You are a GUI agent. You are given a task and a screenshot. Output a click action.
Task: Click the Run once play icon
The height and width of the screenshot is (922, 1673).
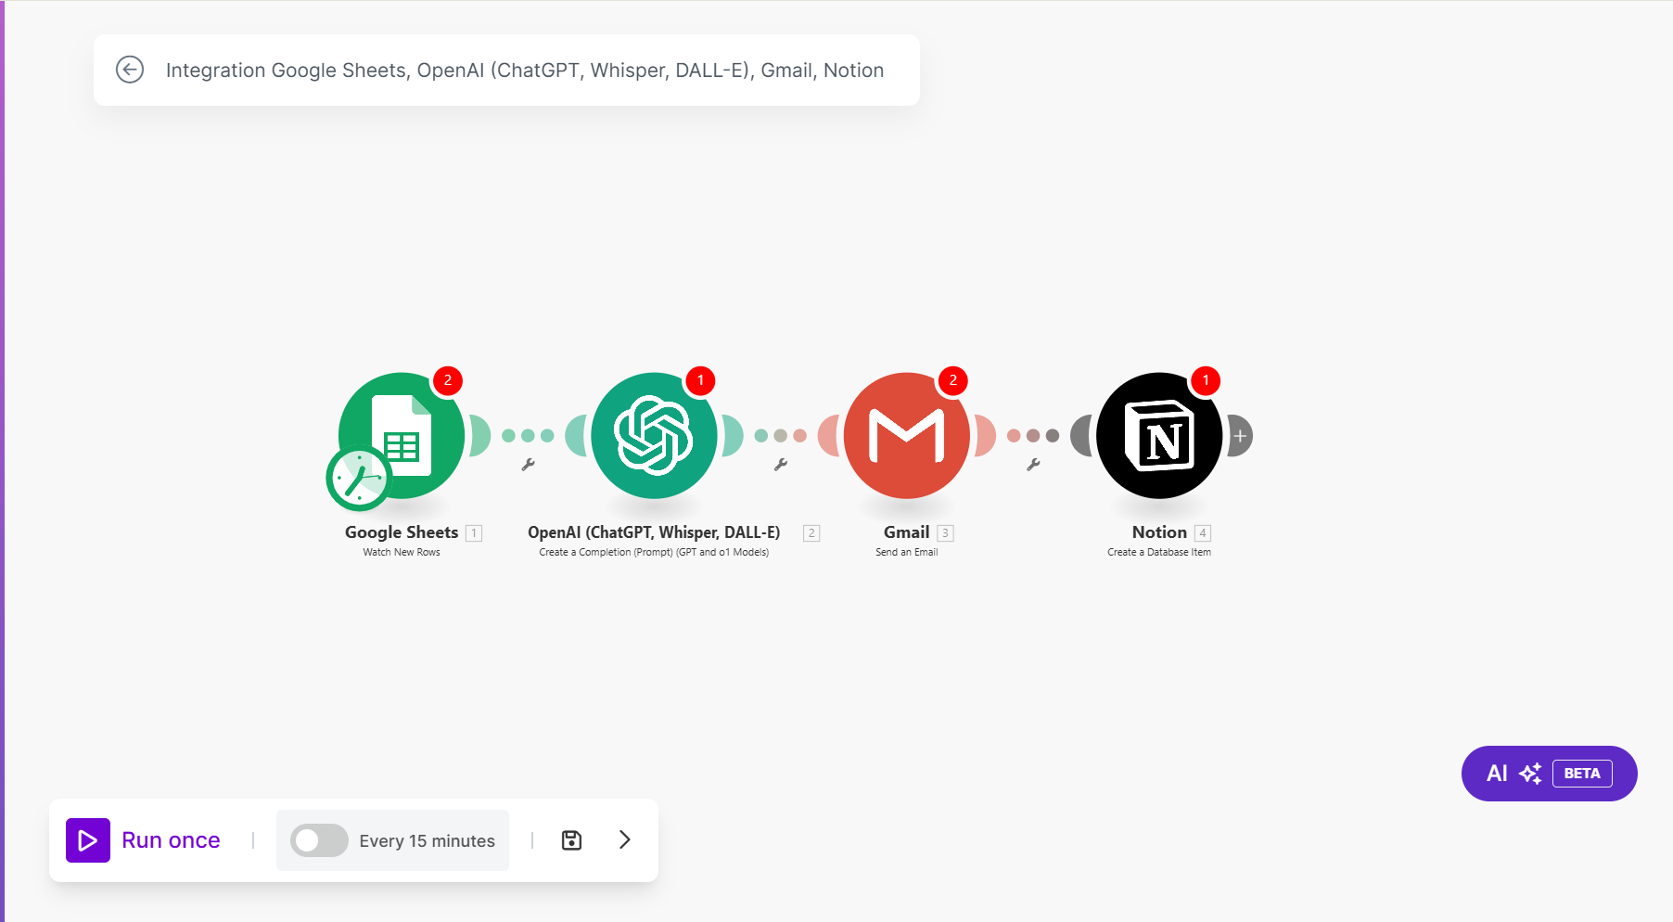(x=88, y=840)
